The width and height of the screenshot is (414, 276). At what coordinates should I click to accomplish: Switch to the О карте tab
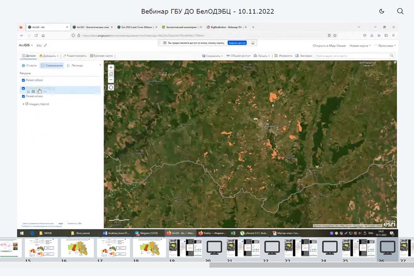point(29,65)
